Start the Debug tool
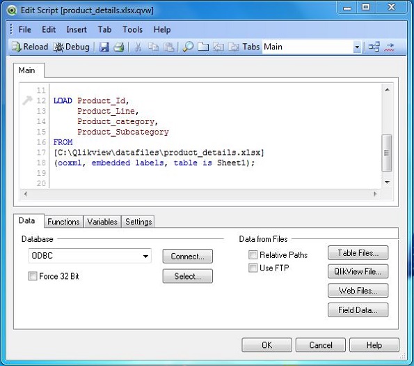The height and width of the screenshot is (366, 414). [71, 47]
